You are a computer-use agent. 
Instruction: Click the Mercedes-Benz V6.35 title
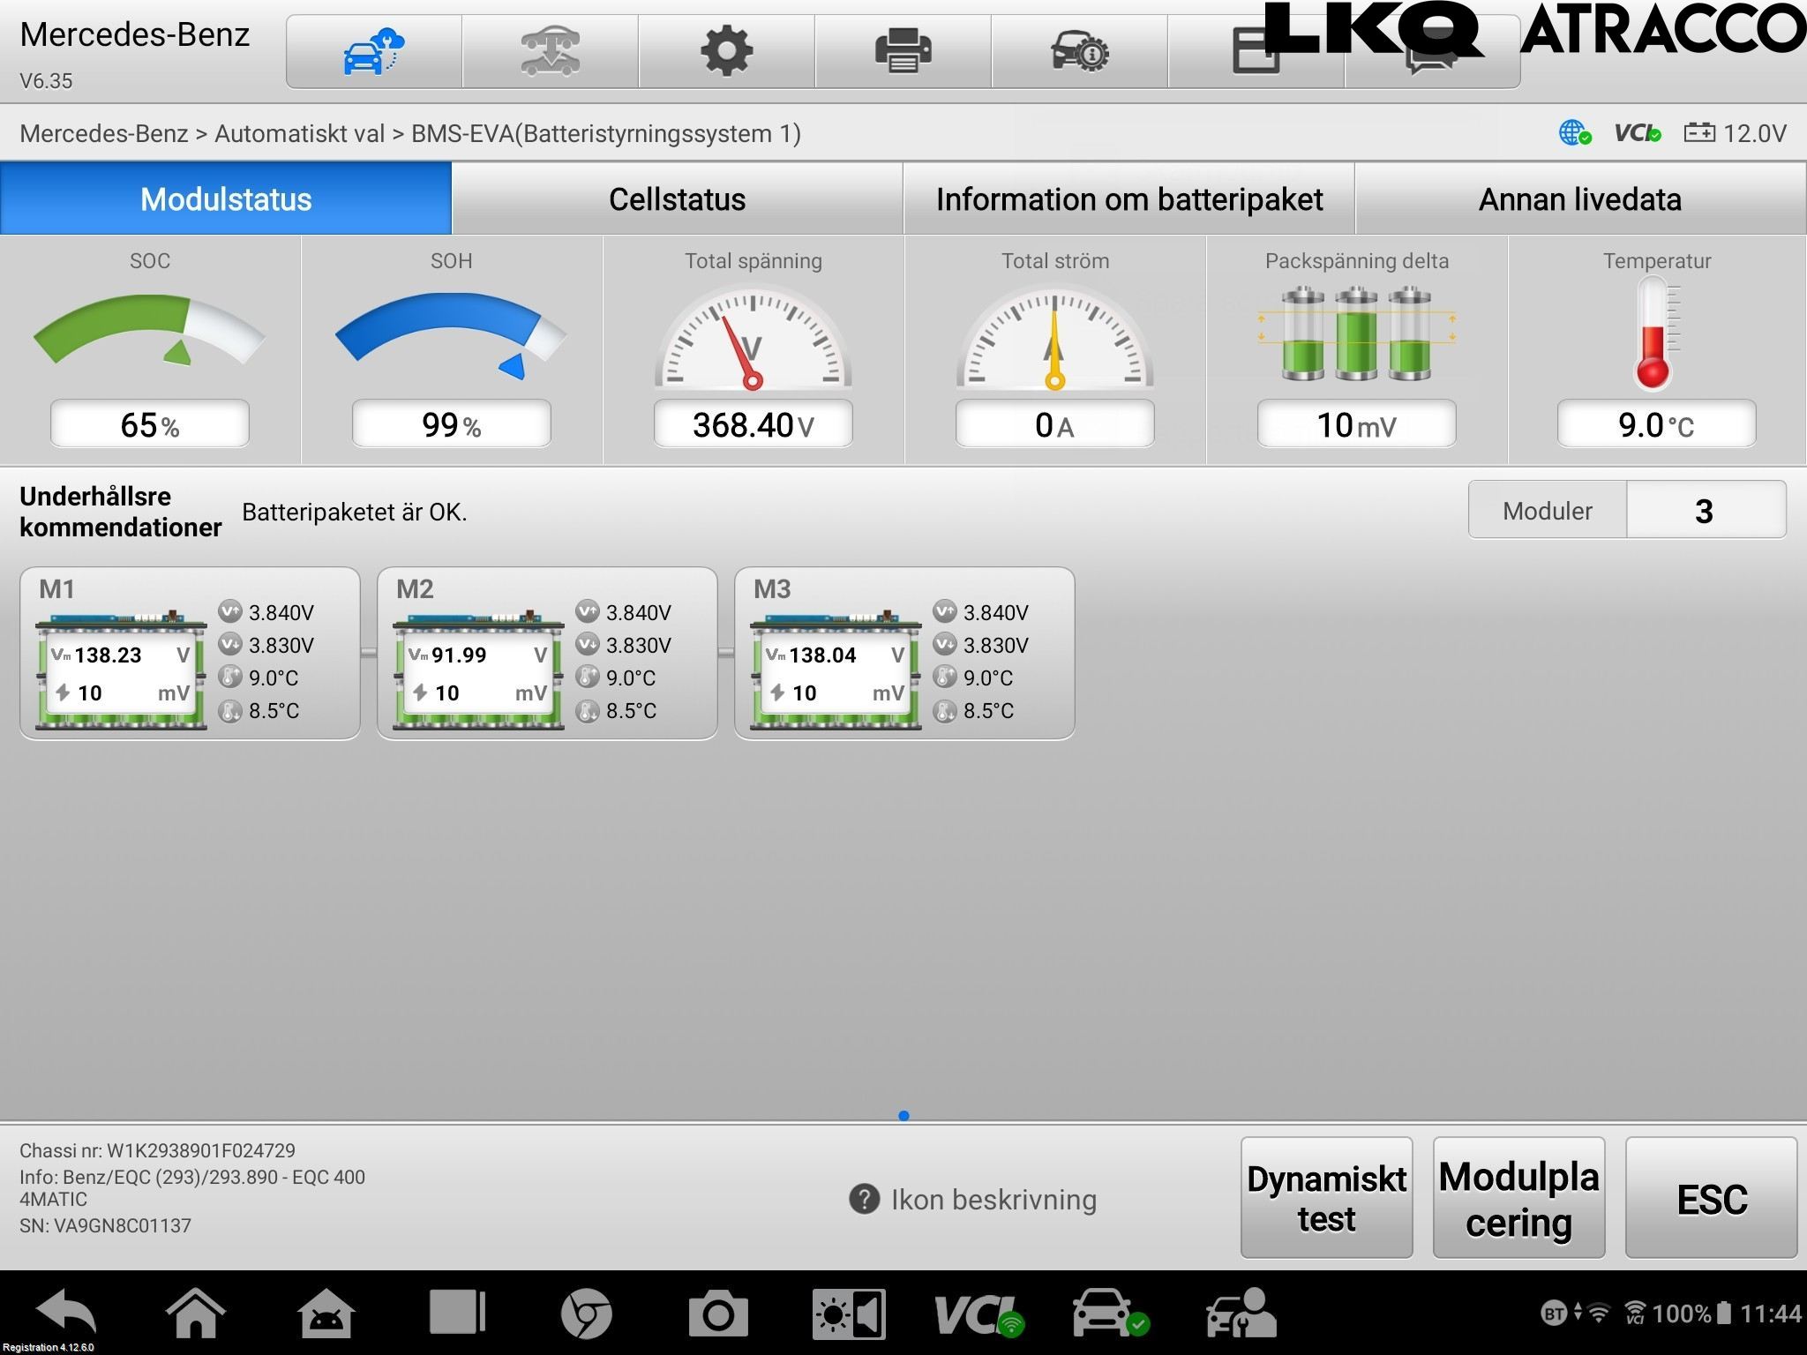coord(135,55)
